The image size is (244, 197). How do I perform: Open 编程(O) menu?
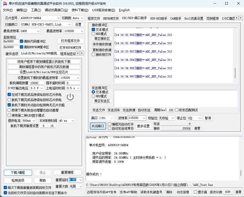[x=22, y=10]
